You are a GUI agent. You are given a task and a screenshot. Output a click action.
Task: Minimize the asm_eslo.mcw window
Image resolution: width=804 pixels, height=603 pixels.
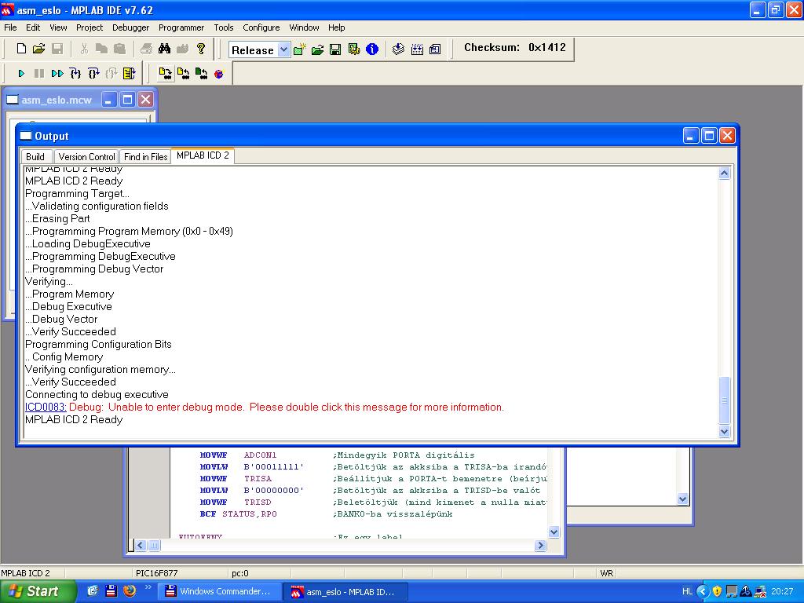point(108,100)
